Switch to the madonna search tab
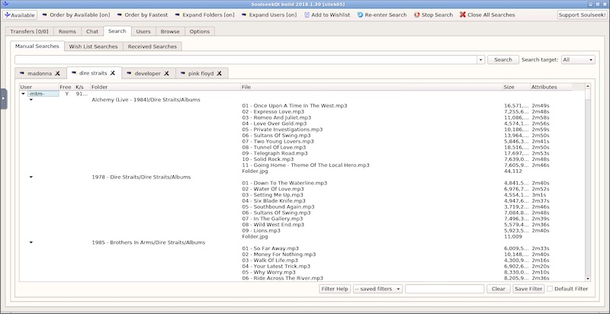 tap(40, 73)
